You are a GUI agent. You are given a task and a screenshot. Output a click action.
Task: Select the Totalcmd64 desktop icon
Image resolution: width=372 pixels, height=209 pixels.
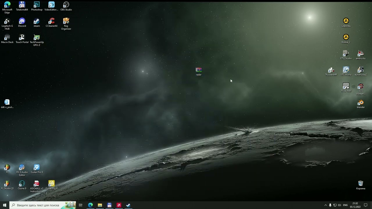[22, 6]
